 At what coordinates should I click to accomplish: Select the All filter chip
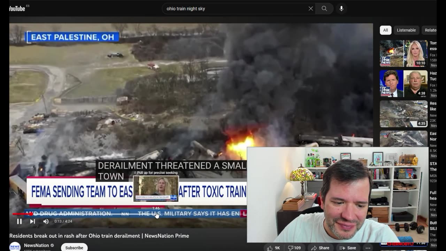386,30
